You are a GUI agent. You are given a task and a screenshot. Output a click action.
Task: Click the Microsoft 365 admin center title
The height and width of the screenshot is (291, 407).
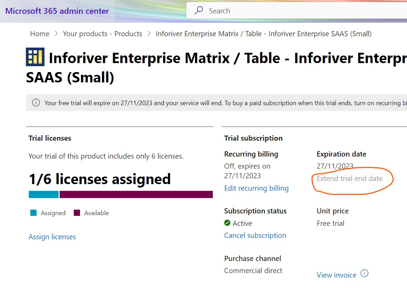tap(57, 11)
